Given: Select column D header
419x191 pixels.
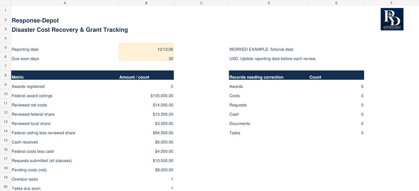Looking at the screenshot, I should [269, 3].
